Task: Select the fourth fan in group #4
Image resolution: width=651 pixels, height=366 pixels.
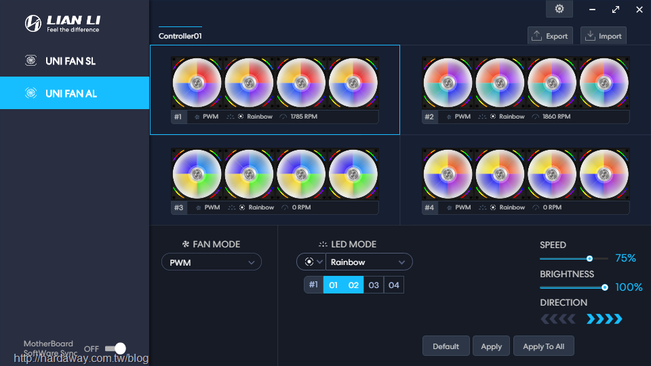Action: tap(604, 174)
